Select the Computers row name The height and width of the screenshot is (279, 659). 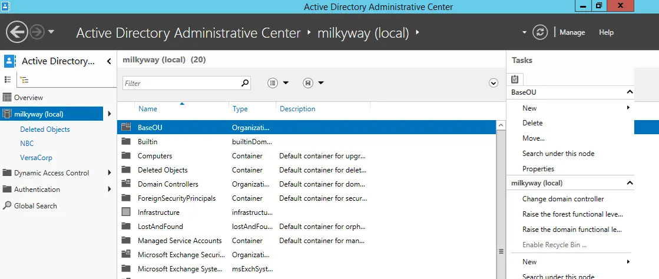coord(155,156)
